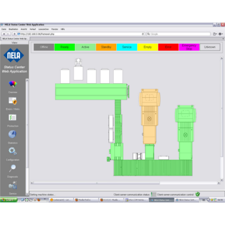
Task: Click the Windows Start button
Action: 8,200
